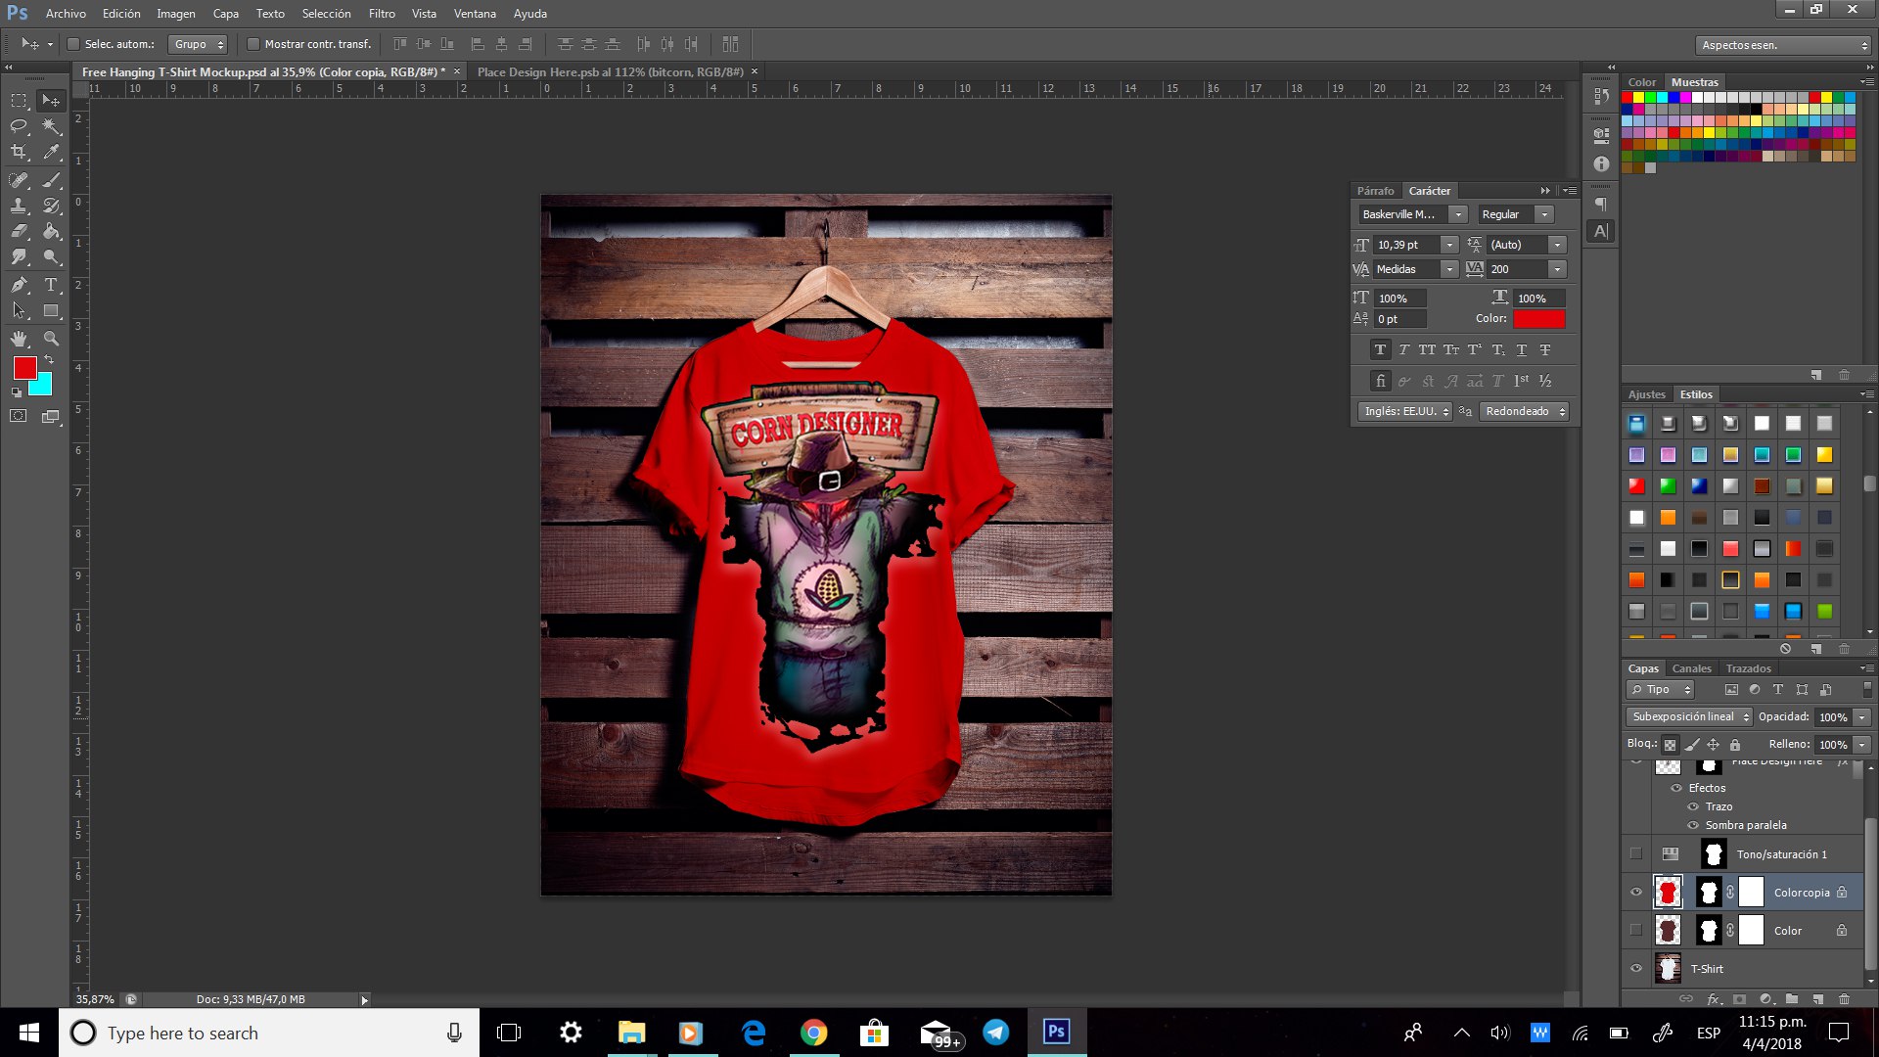Open the Archivo menu
The image size is (1879, 1057).
coord(66,14)
